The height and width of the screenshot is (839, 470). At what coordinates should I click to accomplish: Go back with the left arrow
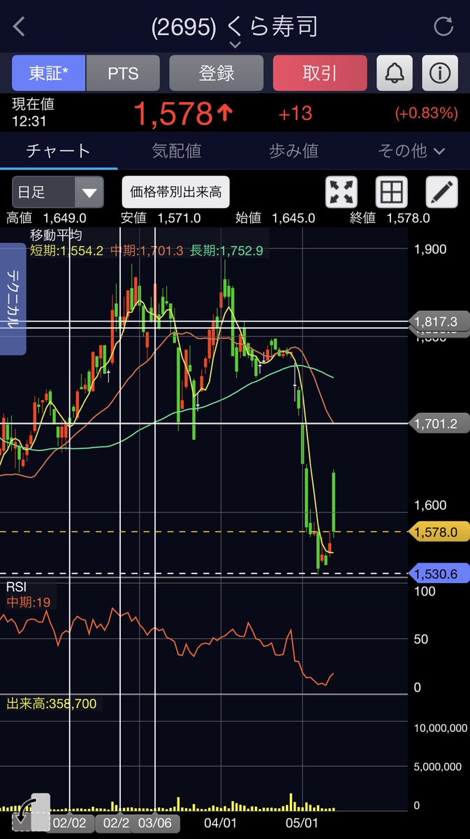20,27
